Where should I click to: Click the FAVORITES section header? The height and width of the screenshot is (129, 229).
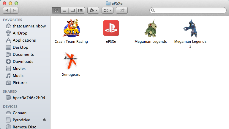coord(12,20)
